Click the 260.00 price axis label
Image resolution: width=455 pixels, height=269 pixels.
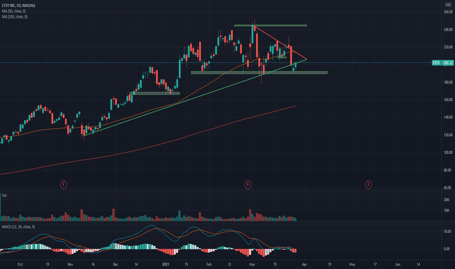tap(448, 12)
